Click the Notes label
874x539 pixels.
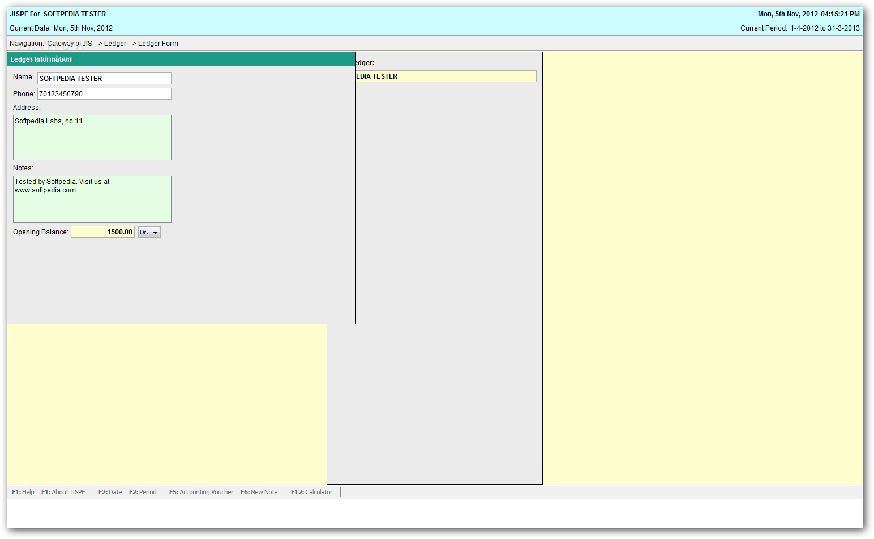[23, 168]
